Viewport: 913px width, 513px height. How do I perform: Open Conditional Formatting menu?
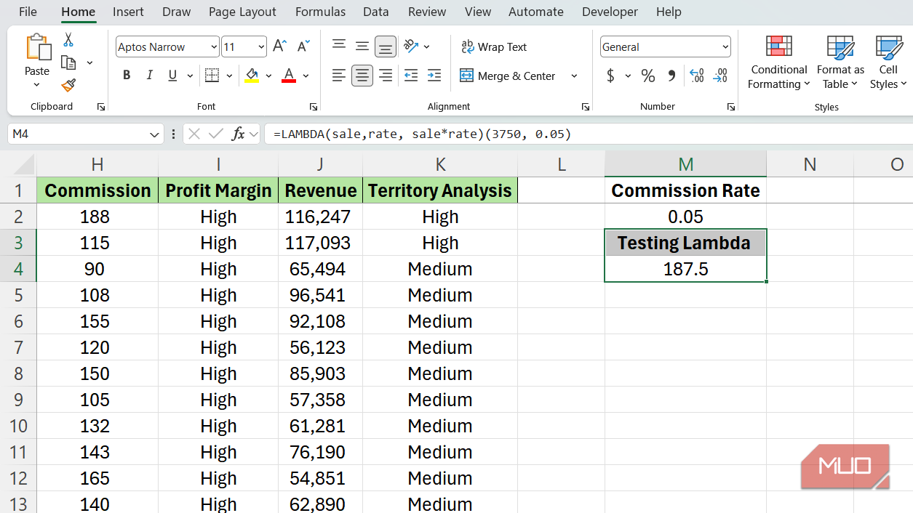coord(779,62)
